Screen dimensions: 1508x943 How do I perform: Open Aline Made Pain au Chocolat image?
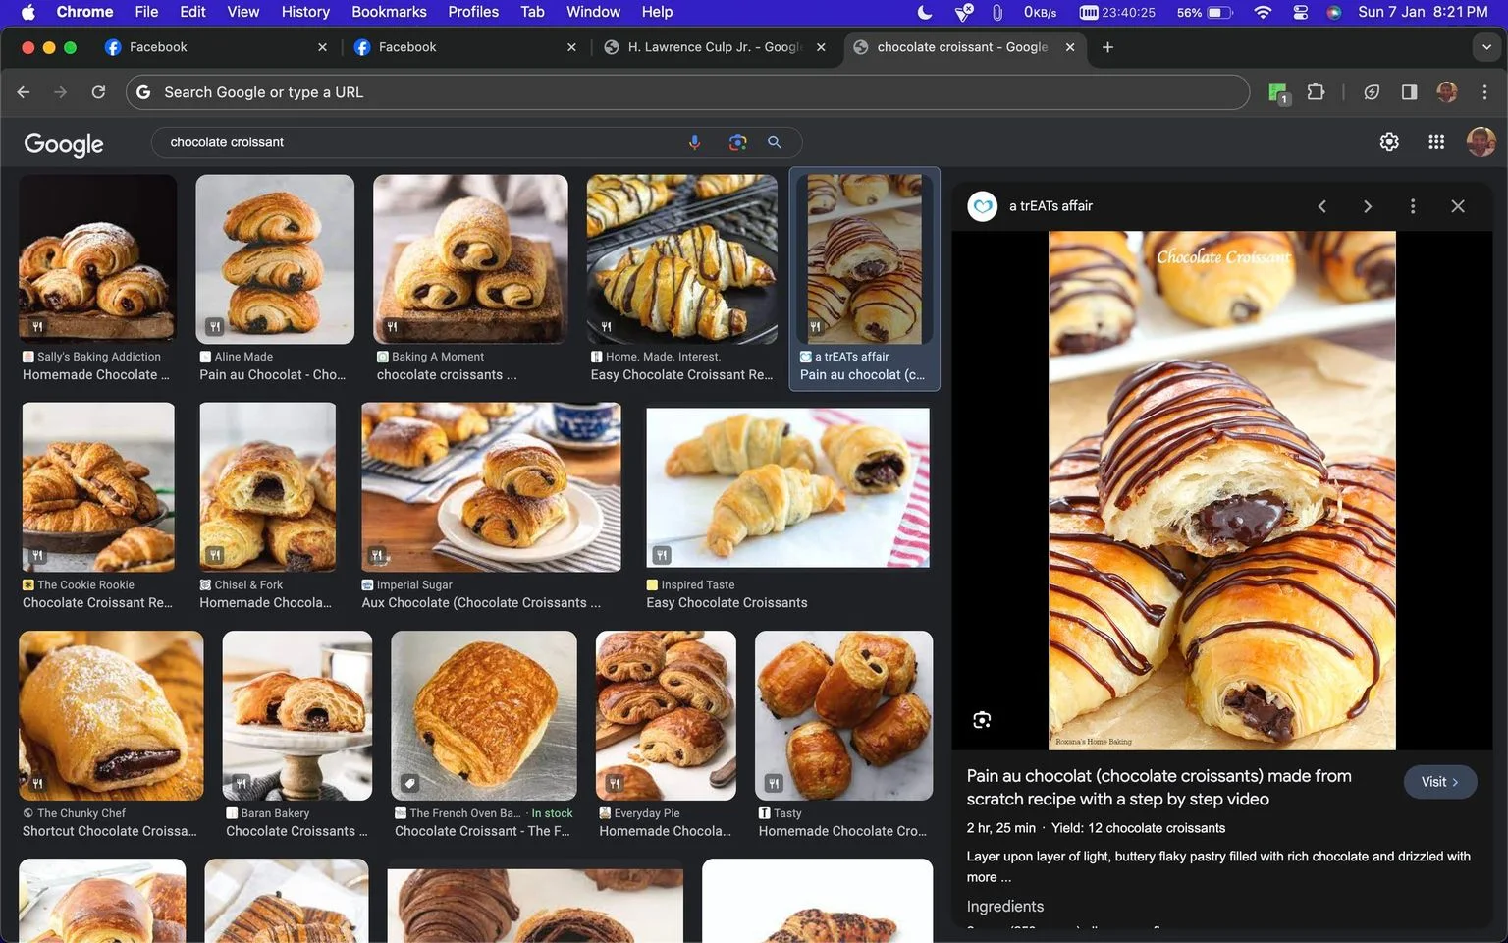(x=275, y=259)
